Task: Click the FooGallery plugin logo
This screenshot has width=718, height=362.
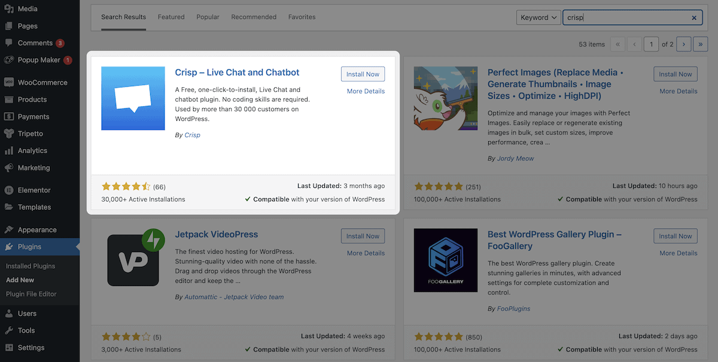Action: 446,260
